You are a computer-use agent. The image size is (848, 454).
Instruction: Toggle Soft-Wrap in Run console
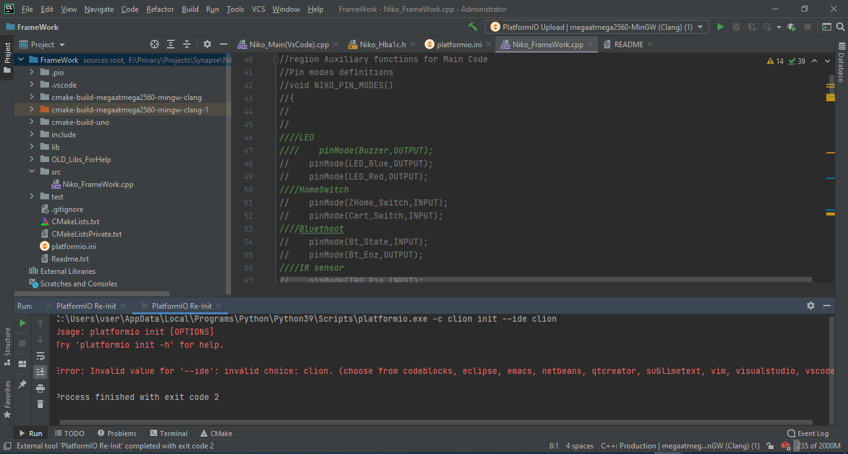(x=40, y=356)
